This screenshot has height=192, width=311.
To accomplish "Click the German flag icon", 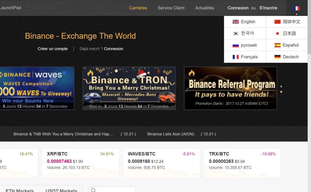I will [277, 57].
